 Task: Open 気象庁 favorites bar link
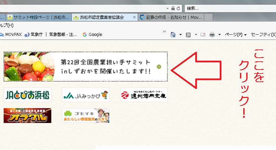[x=34, y=34]
